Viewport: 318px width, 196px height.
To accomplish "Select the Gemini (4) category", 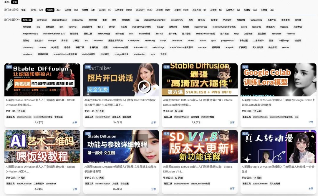I will point(105,10).
